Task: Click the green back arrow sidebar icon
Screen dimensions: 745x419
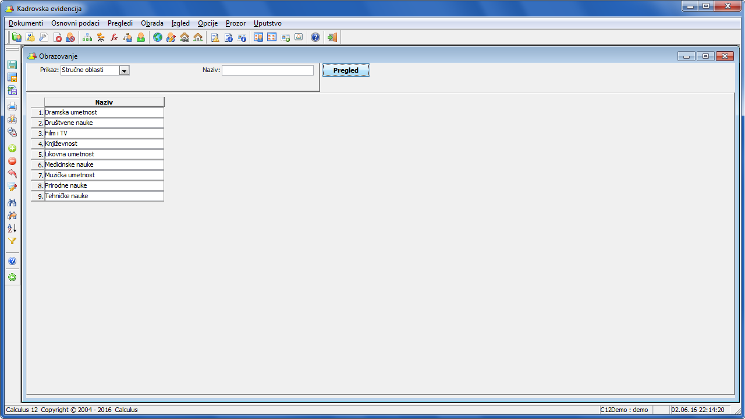Action: point(12,277)
